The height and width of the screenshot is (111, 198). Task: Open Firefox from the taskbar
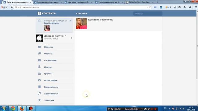(22, 108)
